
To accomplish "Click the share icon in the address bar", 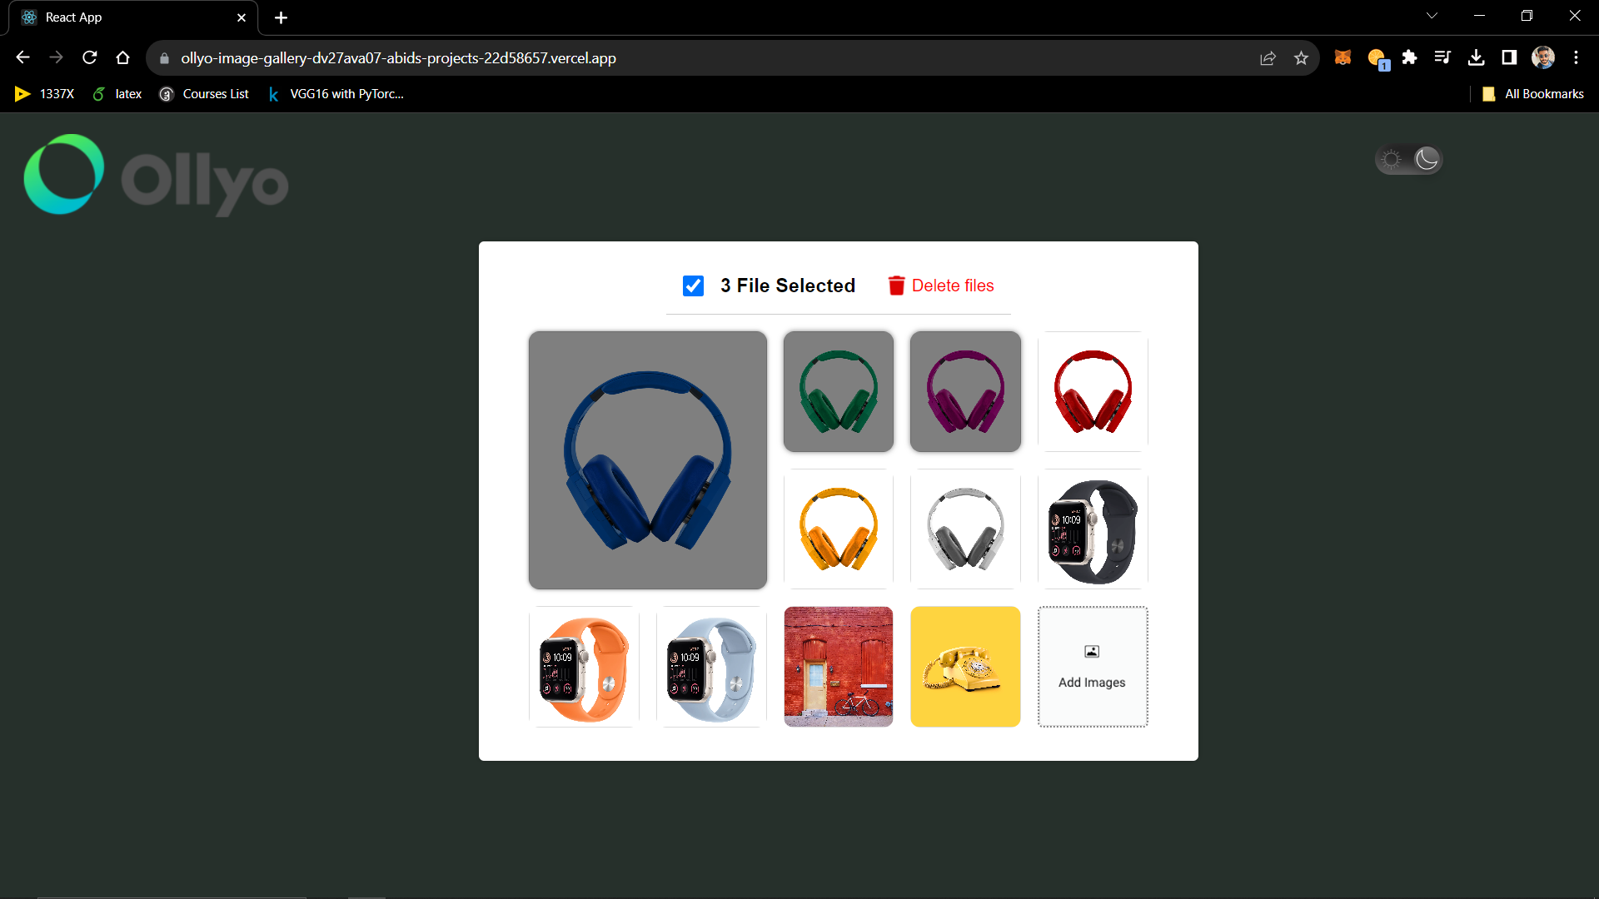I will (x=1268, y=57).
